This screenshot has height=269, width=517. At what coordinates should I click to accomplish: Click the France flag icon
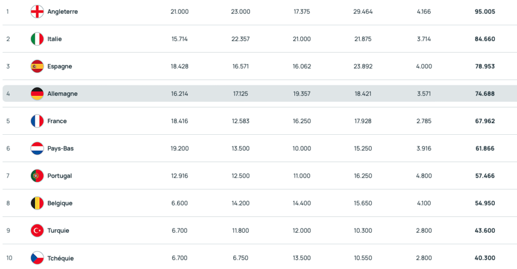coord(37,121)
